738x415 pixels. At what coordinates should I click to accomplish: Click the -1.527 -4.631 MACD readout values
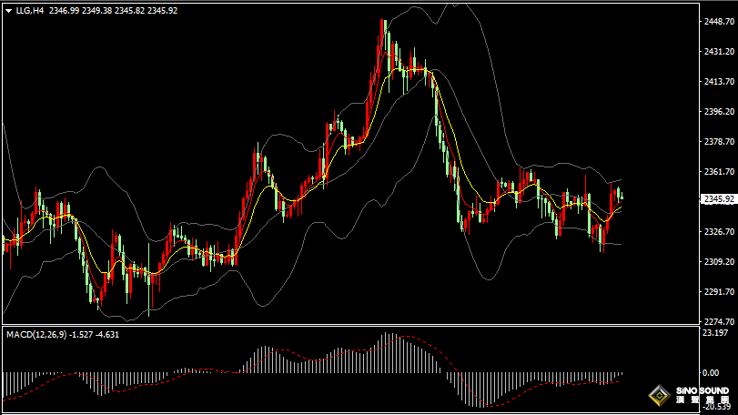tap(99, 335)
